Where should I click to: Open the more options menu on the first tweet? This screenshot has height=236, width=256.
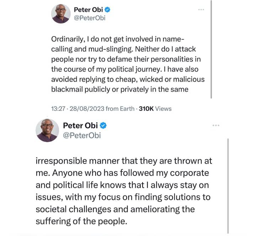(201, 10)
